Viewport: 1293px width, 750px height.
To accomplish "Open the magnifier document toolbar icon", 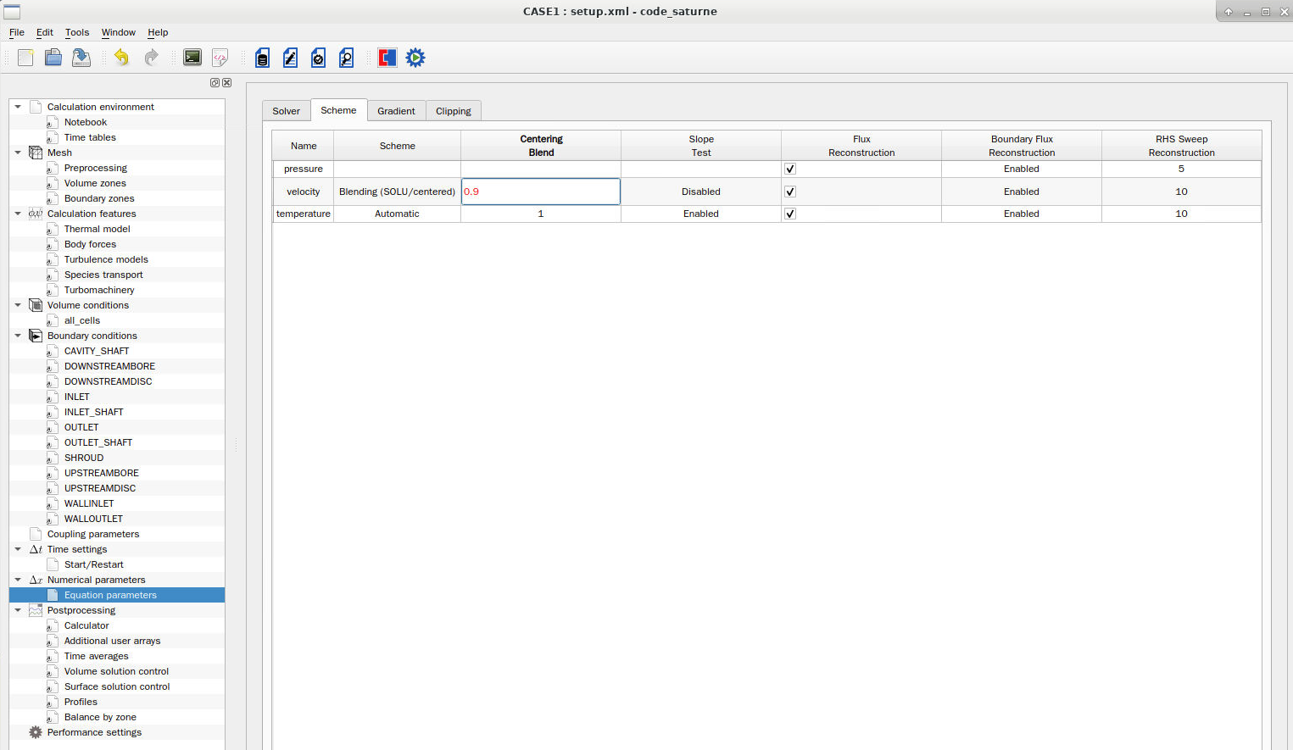I will (346, 58).
